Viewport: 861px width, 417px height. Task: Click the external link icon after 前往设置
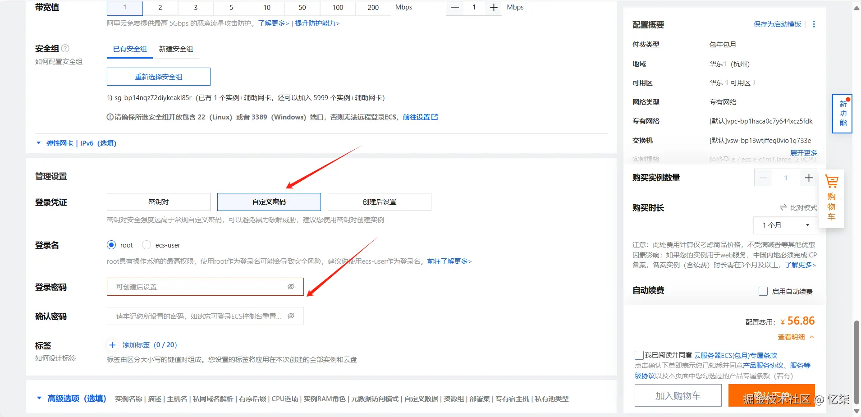point(435,117)
